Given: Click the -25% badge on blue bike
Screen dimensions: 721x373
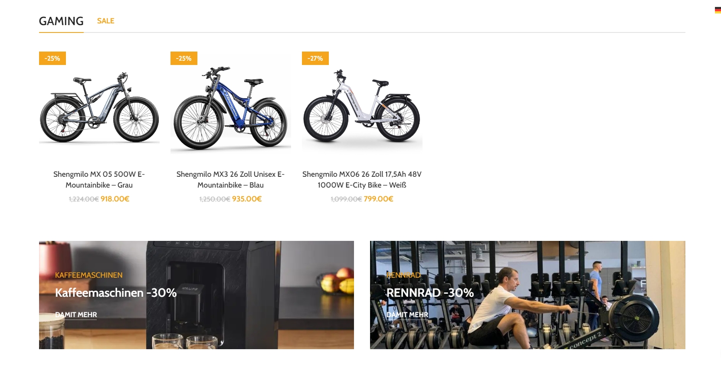Looking at the screenshot, I should [184, 58].
